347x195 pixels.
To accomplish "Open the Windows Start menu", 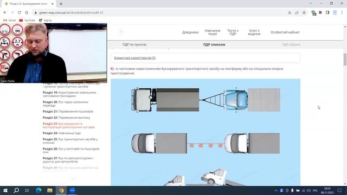I will [x=5, y=190].
